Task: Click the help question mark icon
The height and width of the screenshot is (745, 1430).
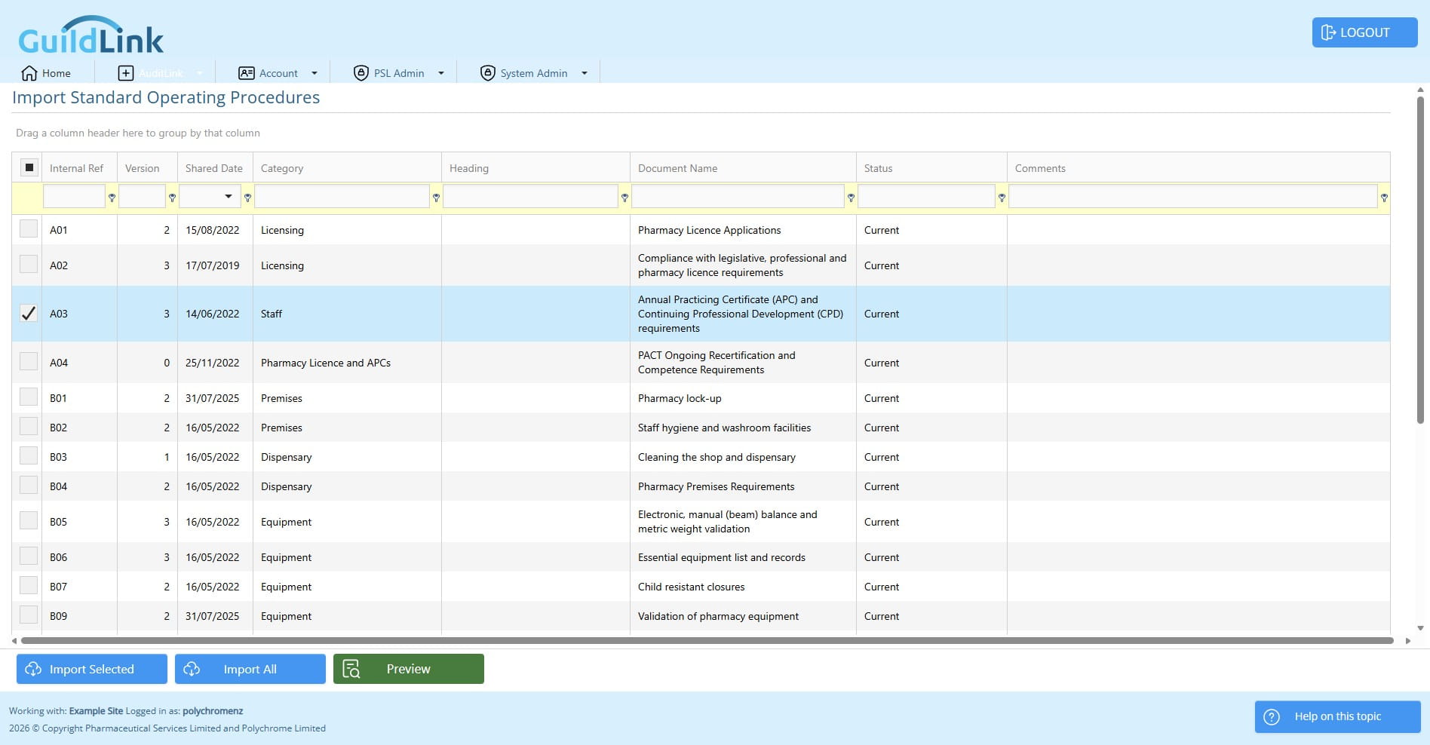Action: 1272,717
